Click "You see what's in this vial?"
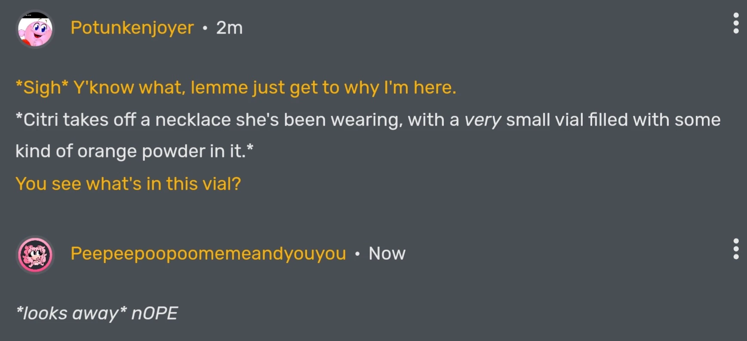 tap(128, 184)
